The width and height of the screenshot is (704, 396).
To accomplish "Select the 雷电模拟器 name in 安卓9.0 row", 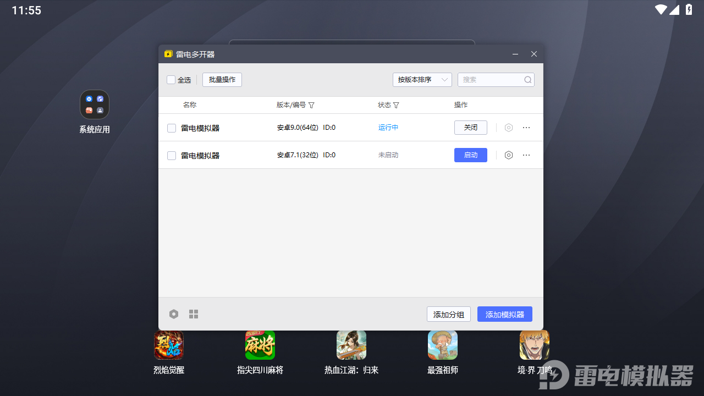I will click(200, 128).
